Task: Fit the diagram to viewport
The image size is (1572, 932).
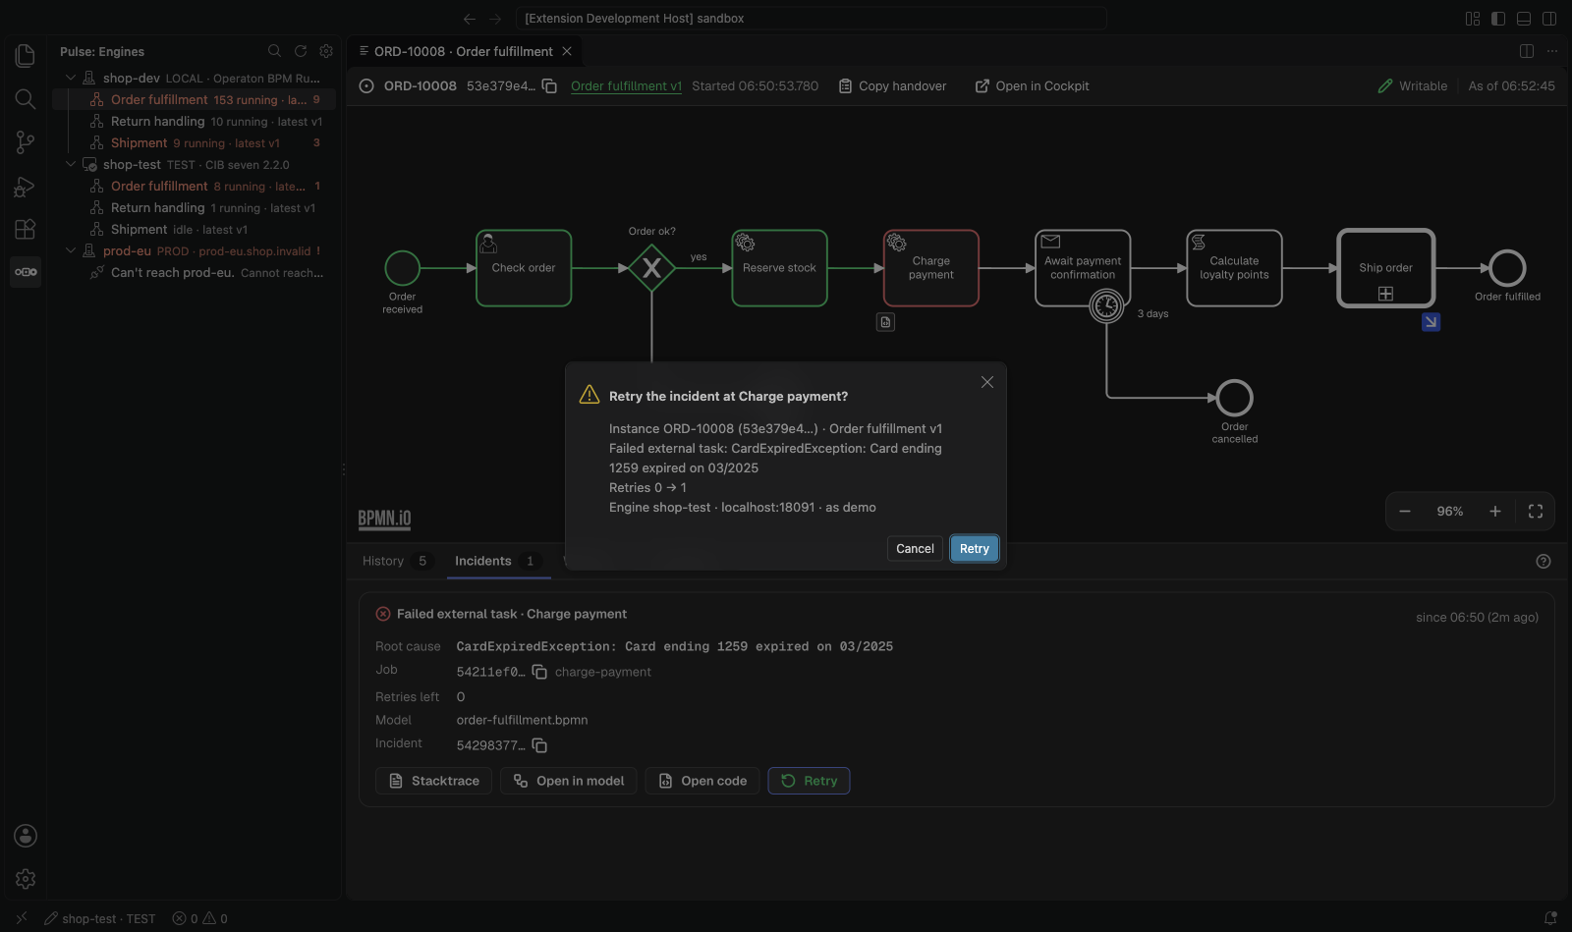Action: click(1536, 512)
